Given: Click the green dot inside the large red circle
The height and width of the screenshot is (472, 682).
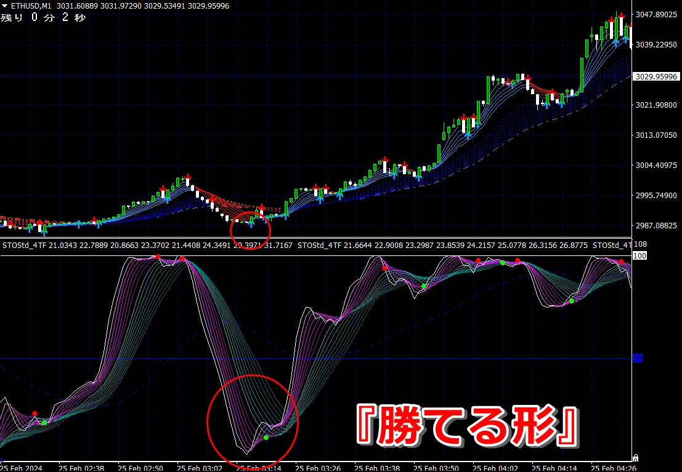Looking at the screenshot, I should tap(266, 438).
